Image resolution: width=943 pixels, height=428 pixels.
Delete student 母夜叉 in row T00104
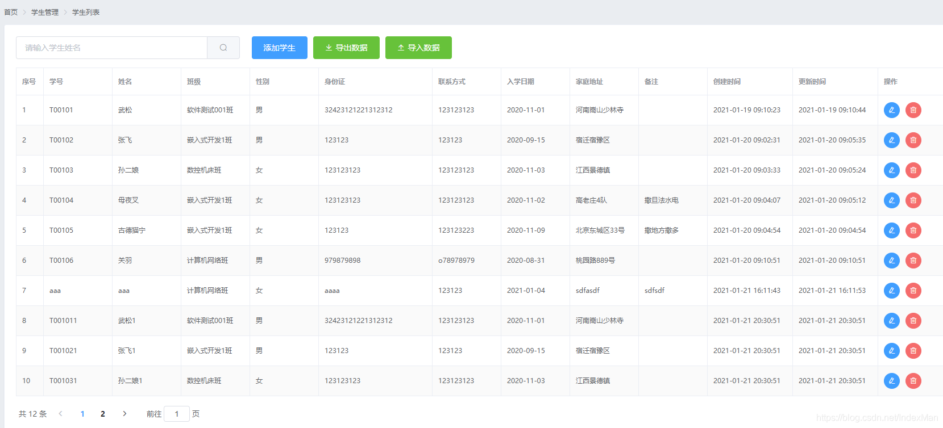click(913, 200)
